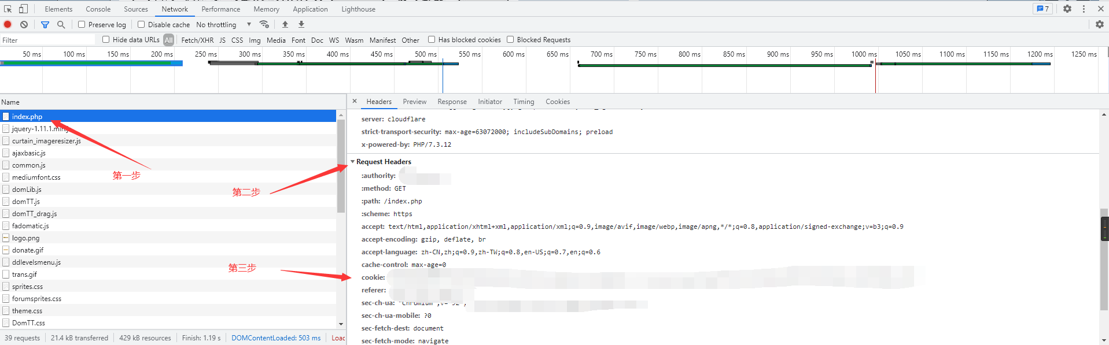Select the domLib.js request
This screenshot has height=345, width=1109.
[x=168, y=189]
